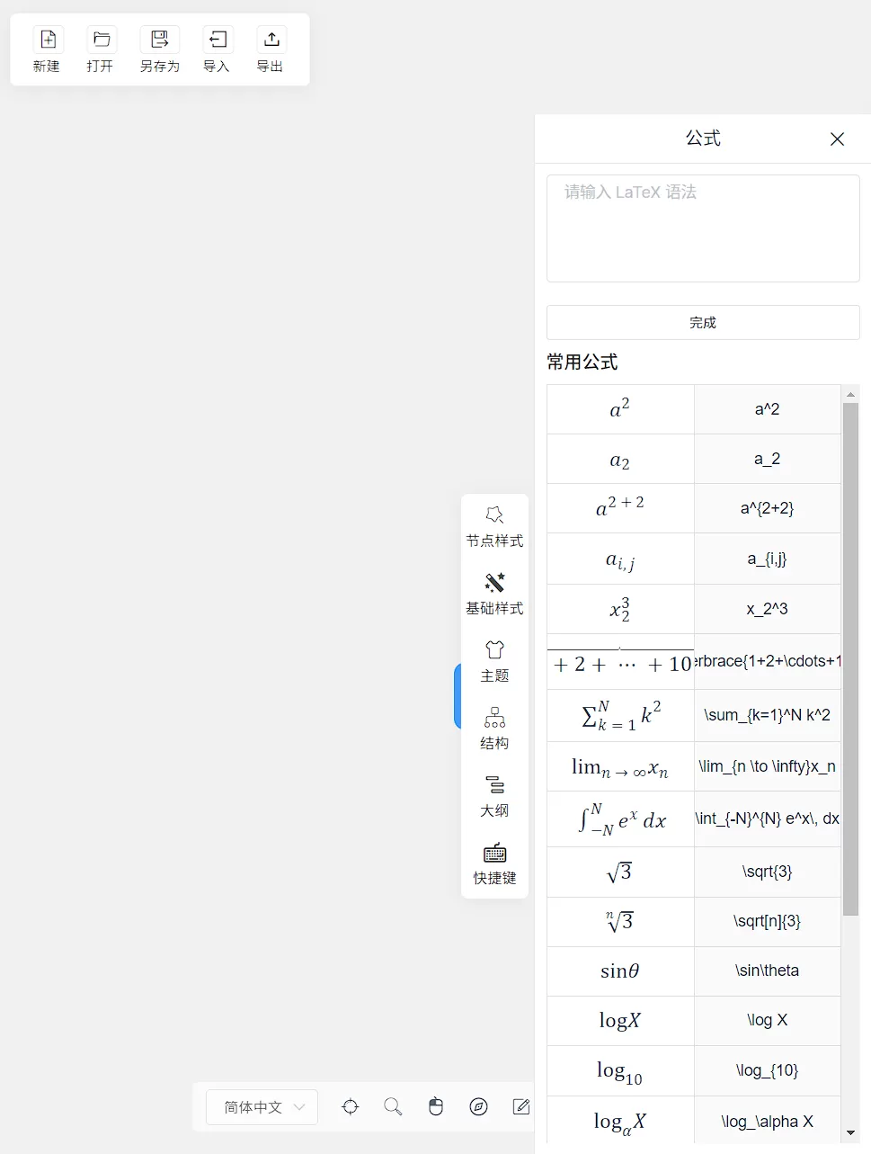871x1154 pixels.
Task: Open the 大纲 outline view
Action: point(494,795)
